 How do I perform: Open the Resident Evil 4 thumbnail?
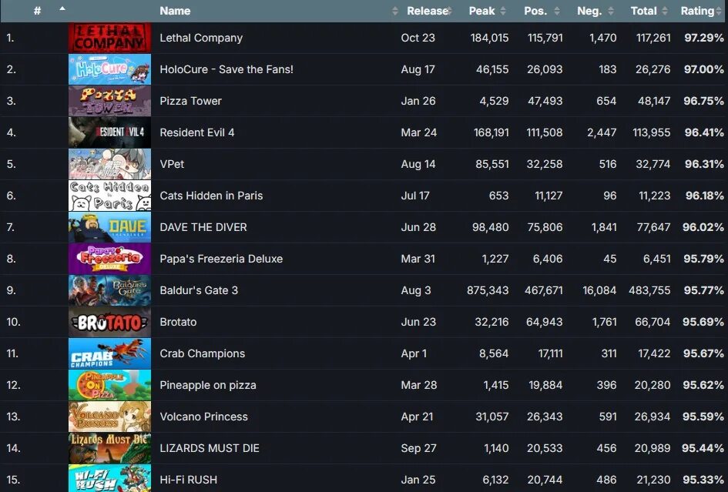point(109,132)
